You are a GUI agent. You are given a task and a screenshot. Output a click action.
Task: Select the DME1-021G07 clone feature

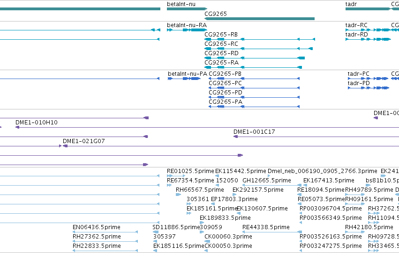coord(231,146)
